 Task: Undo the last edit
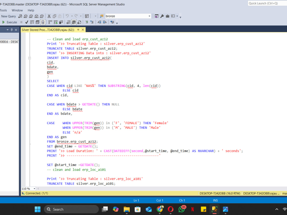click(67, 16)
